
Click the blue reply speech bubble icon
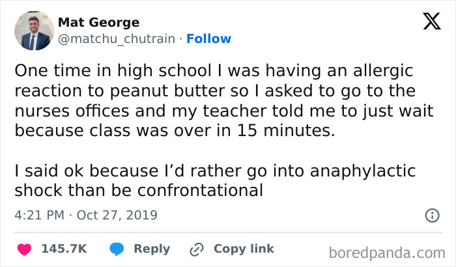pos(118,249)
